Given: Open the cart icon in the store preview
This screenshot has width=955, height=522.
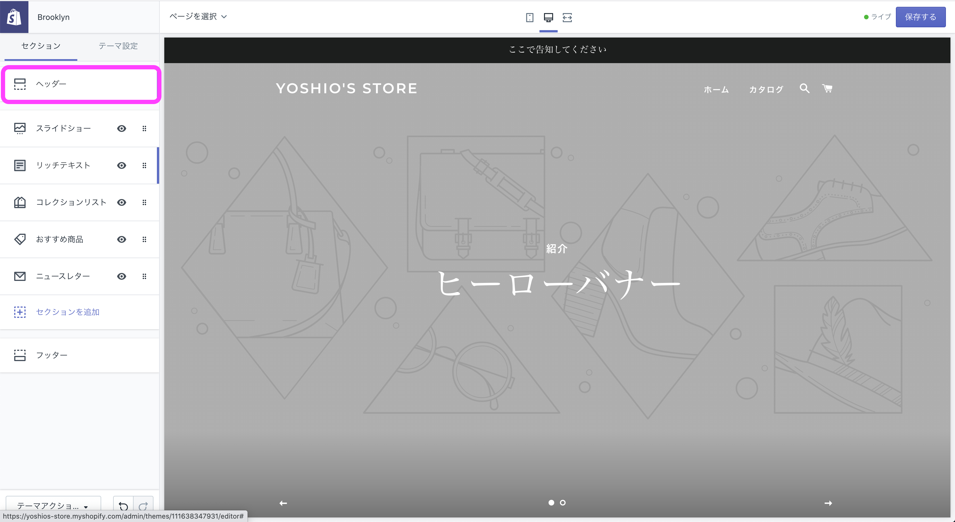Looking at the screenshot, I should [827, 89].
